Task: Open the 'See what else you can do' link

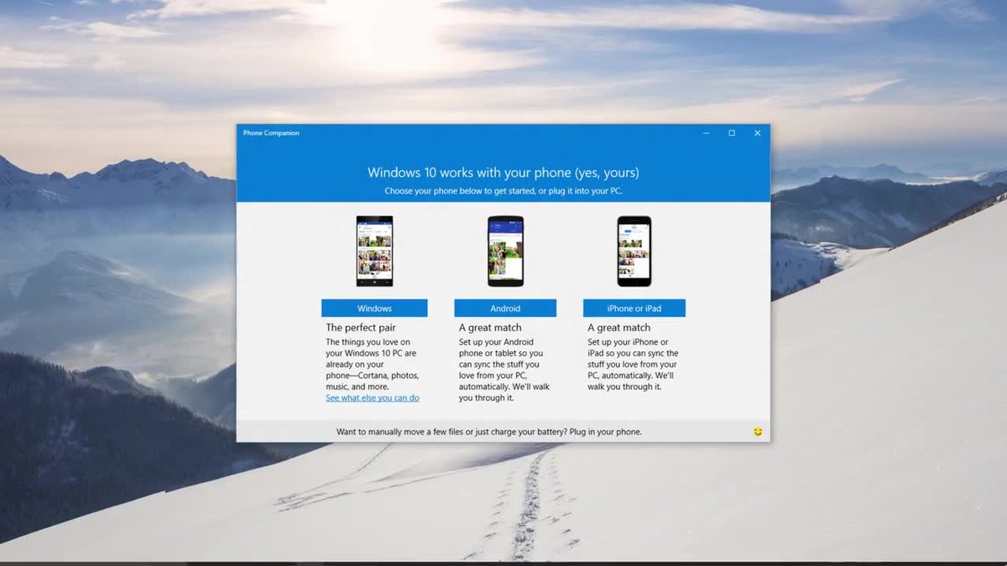Action: 372,397
